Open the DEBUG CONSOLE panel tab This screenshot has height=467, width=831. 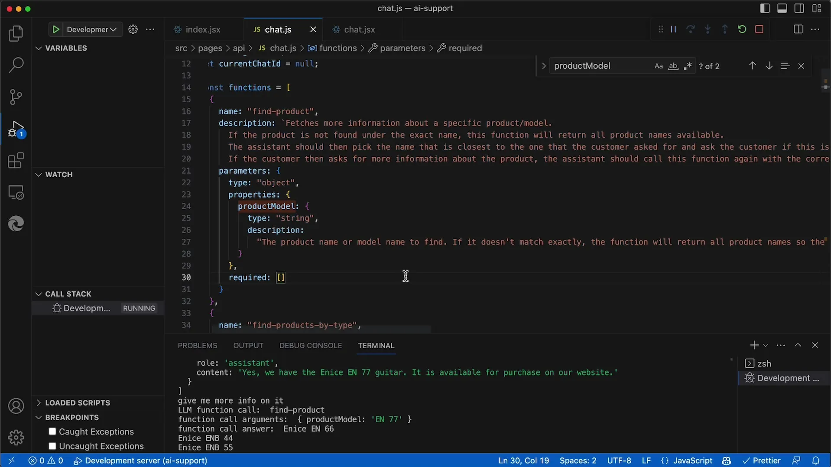pyautogui.click(x=311, y=346)
